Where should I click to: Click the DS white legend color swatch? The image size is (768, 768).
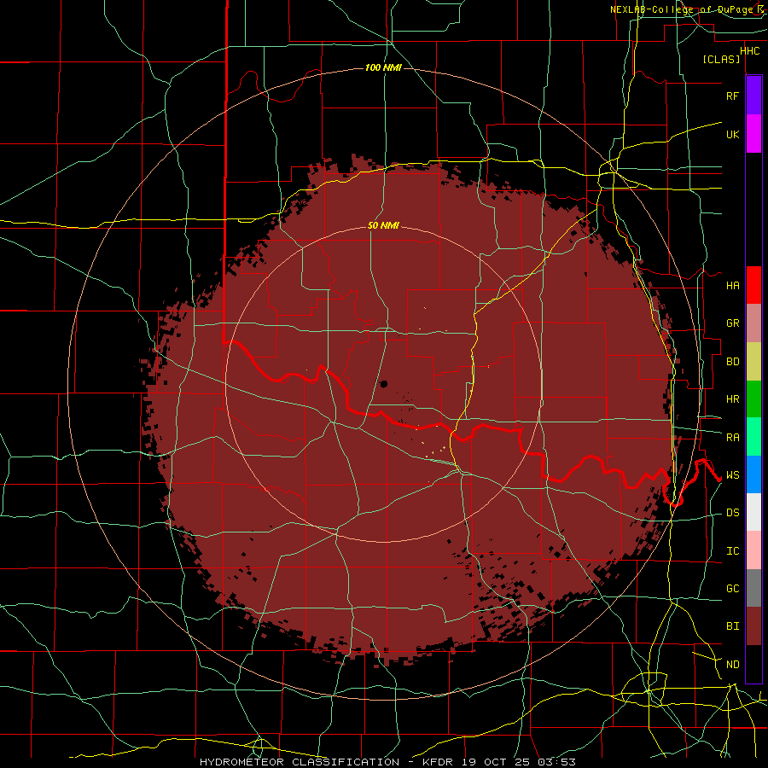(x=753, y=512)
